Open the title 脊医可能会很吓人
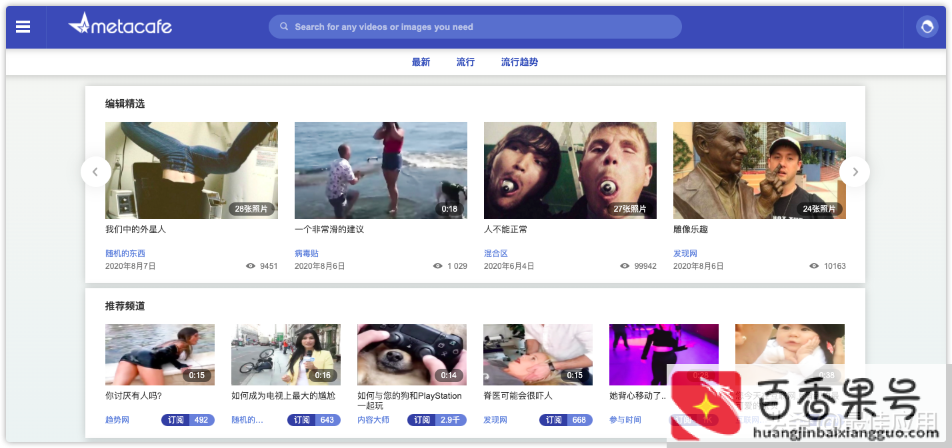This screenshot has width=952, height=448. point(518,395)
